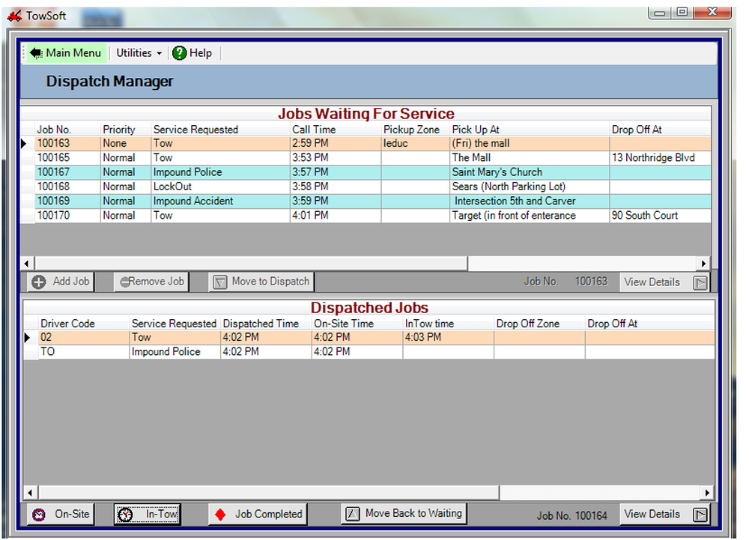Screen dimensions: 749x540
Task: Click the Remove Job button
Action: (x=150, y=282)
